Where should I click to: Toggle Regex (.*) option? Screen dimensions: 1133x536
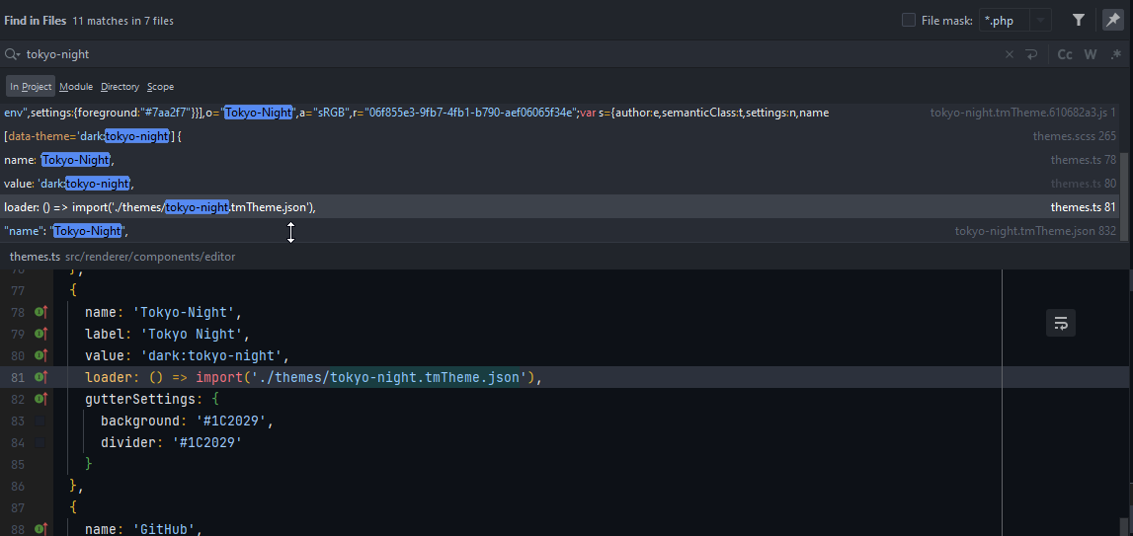tap(1115, 54)
